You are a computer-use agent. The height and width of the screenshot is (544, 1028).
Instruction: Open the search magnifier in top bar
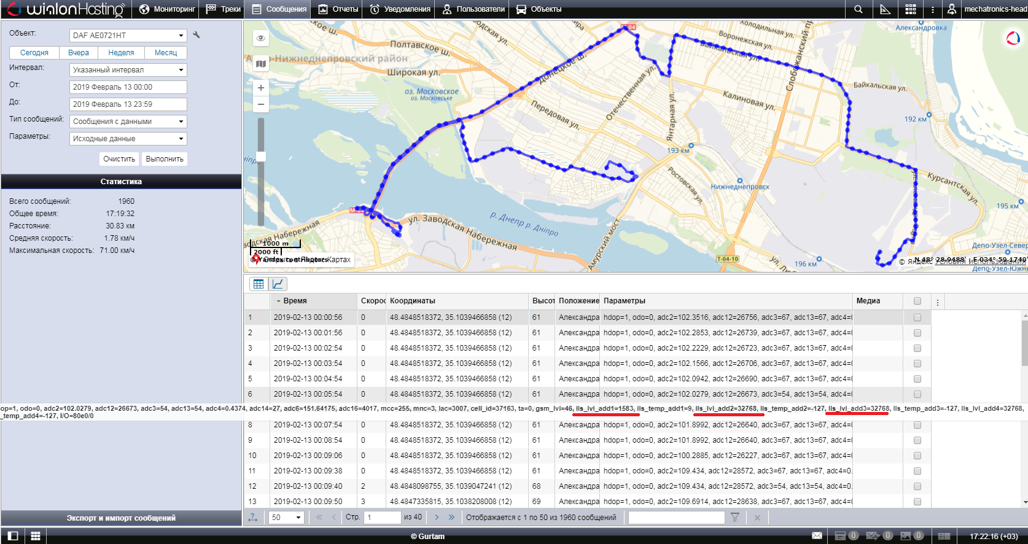tap(859, 9)
